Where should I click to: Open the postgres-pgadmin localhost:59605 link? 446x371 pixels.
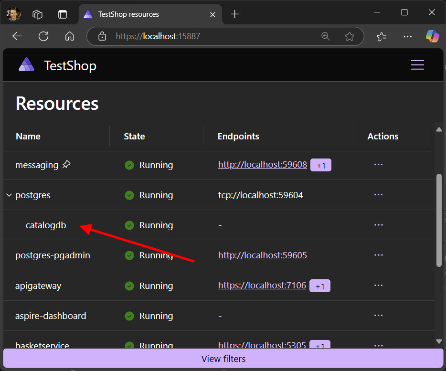pyautogui.click(x=262, y=255)
